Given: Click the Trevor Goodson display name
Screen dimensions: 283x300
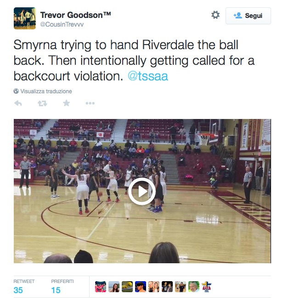Looking at the screenshot, I should click(x=76, y=15).
